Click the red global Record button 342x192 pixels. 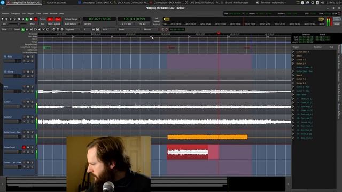(x=36, y=19)
